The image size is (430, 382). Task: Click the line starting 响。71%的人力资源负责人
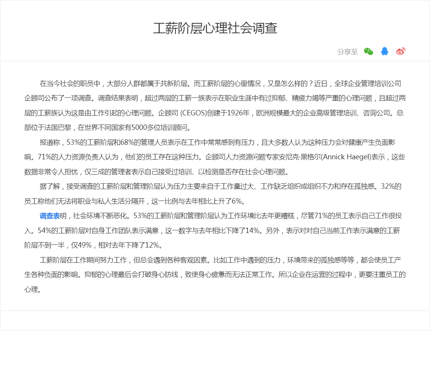[214, 157]
